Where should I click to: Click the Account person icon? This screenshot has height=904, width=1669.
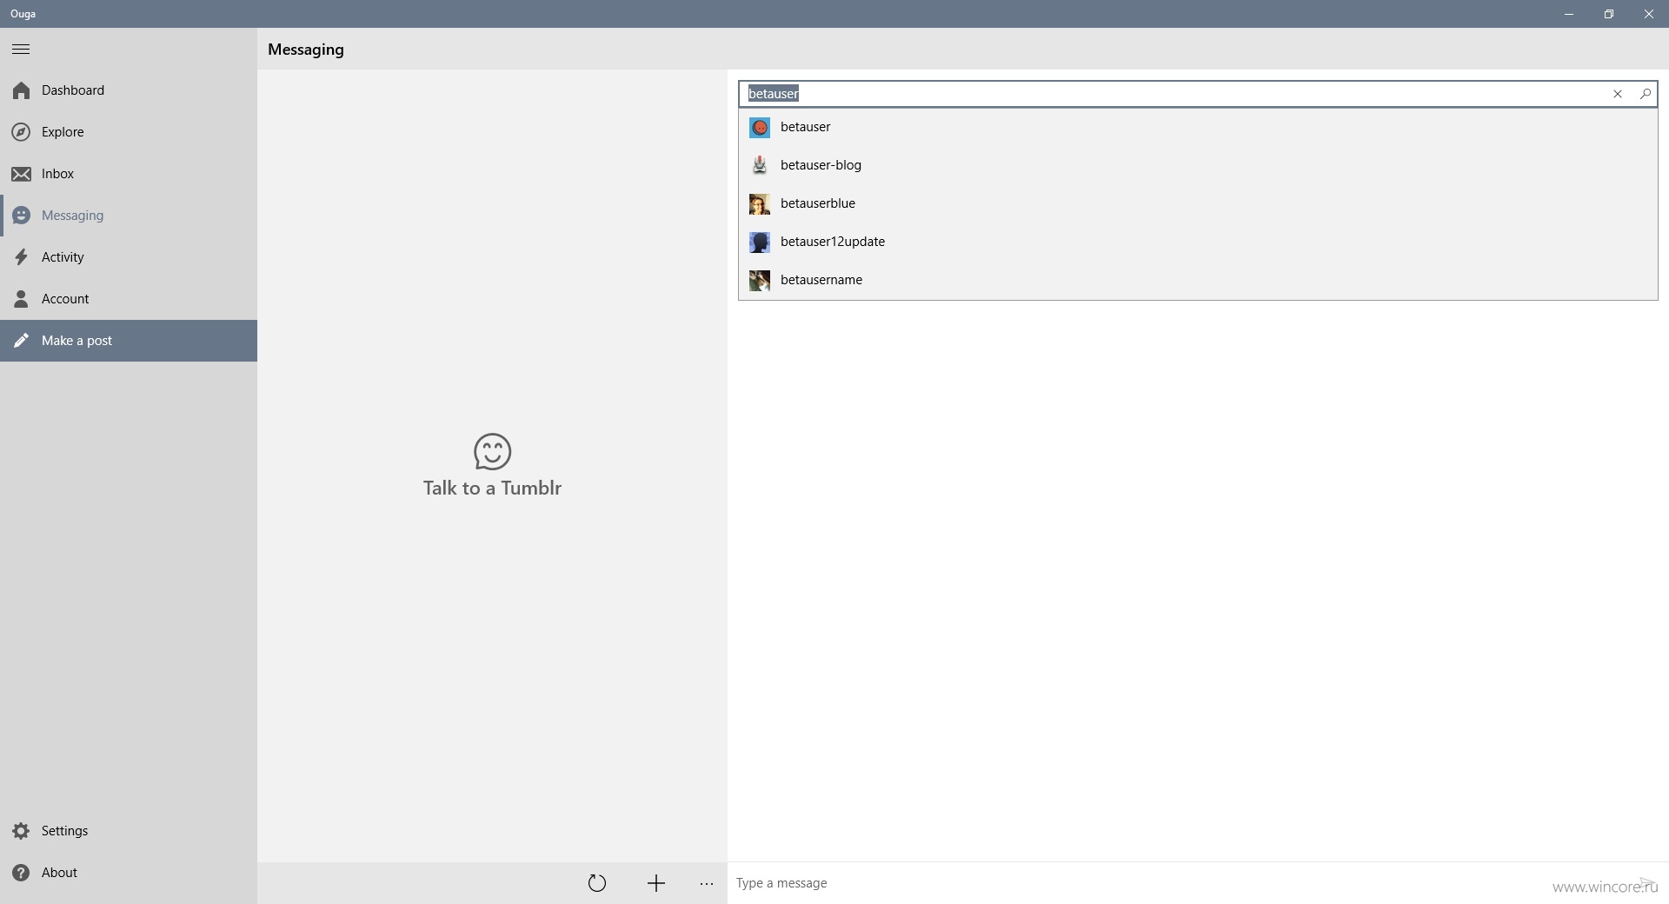[21, 299]
